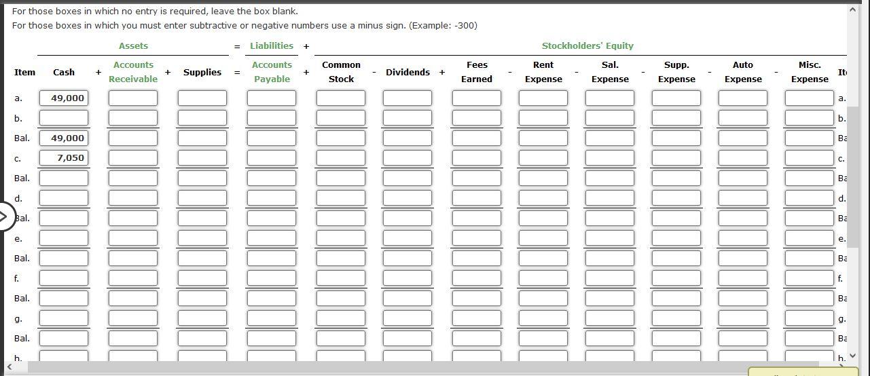Click the Accounts Payable input in row b
Image resolution: width=870 pixels, height=376 pixels.
pos(272,118)
